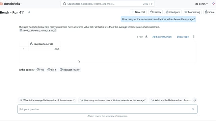Open the search data and notebooks field
216x121 pixels.
107,4
